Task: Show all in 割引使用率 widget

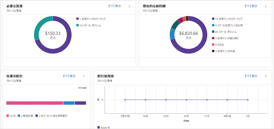Action: (251, 76)
